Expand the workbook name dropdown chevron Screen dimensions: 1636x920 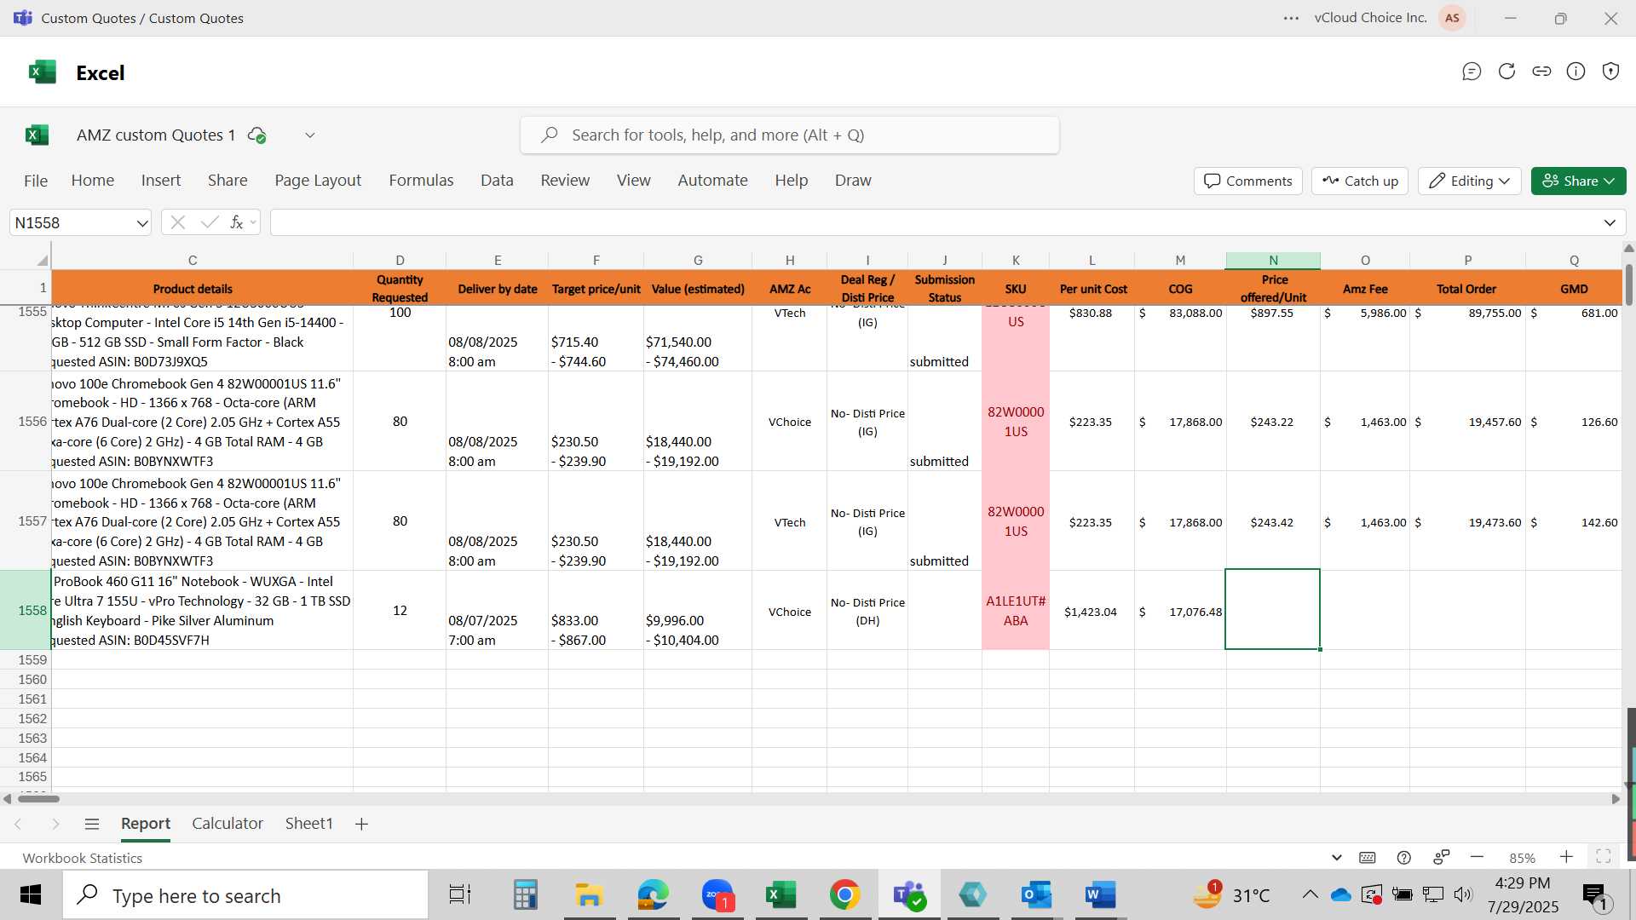pos(310,135)
